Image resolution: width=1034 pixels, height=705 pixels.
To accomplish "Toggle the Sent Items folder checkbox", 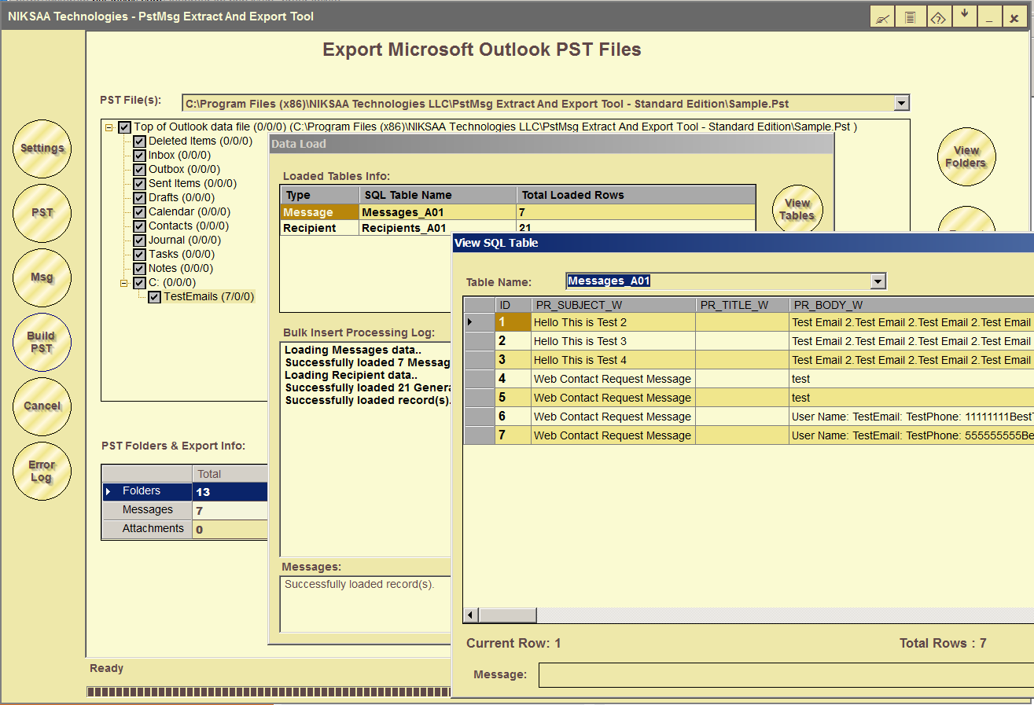I will pyautogui.click(x=139, y=184).
